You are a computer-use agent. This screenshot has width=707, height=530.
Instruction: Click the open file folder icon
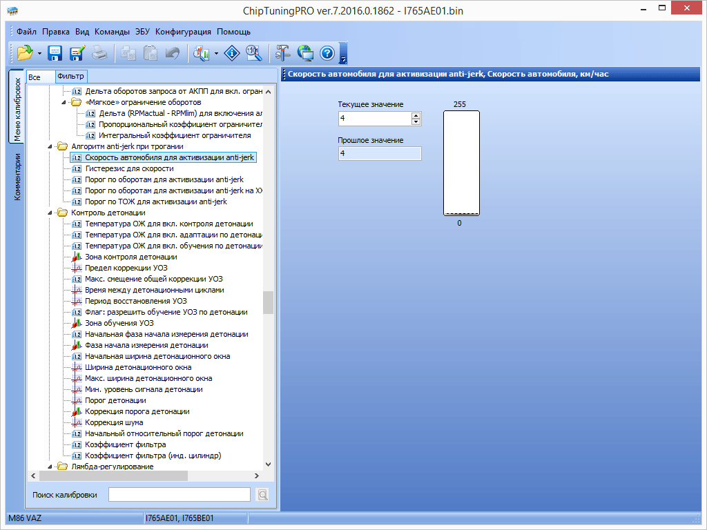point(26,53)
